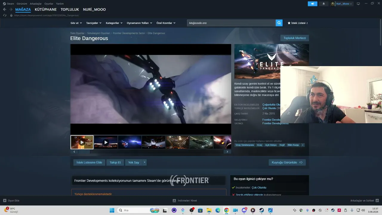Click the media strip horizontal scrollbar handle

click(84, 152)
